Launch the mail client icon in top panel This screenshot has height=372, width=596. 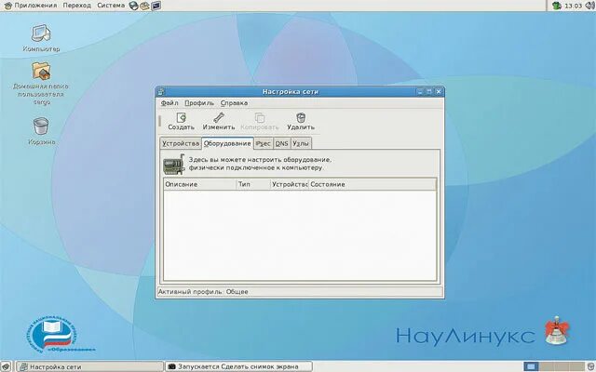[x=144, y=6]
